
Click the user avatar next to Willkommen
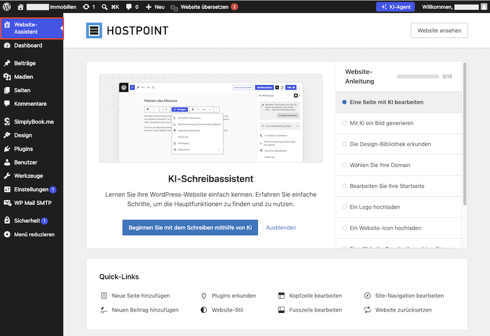[484, 7]
